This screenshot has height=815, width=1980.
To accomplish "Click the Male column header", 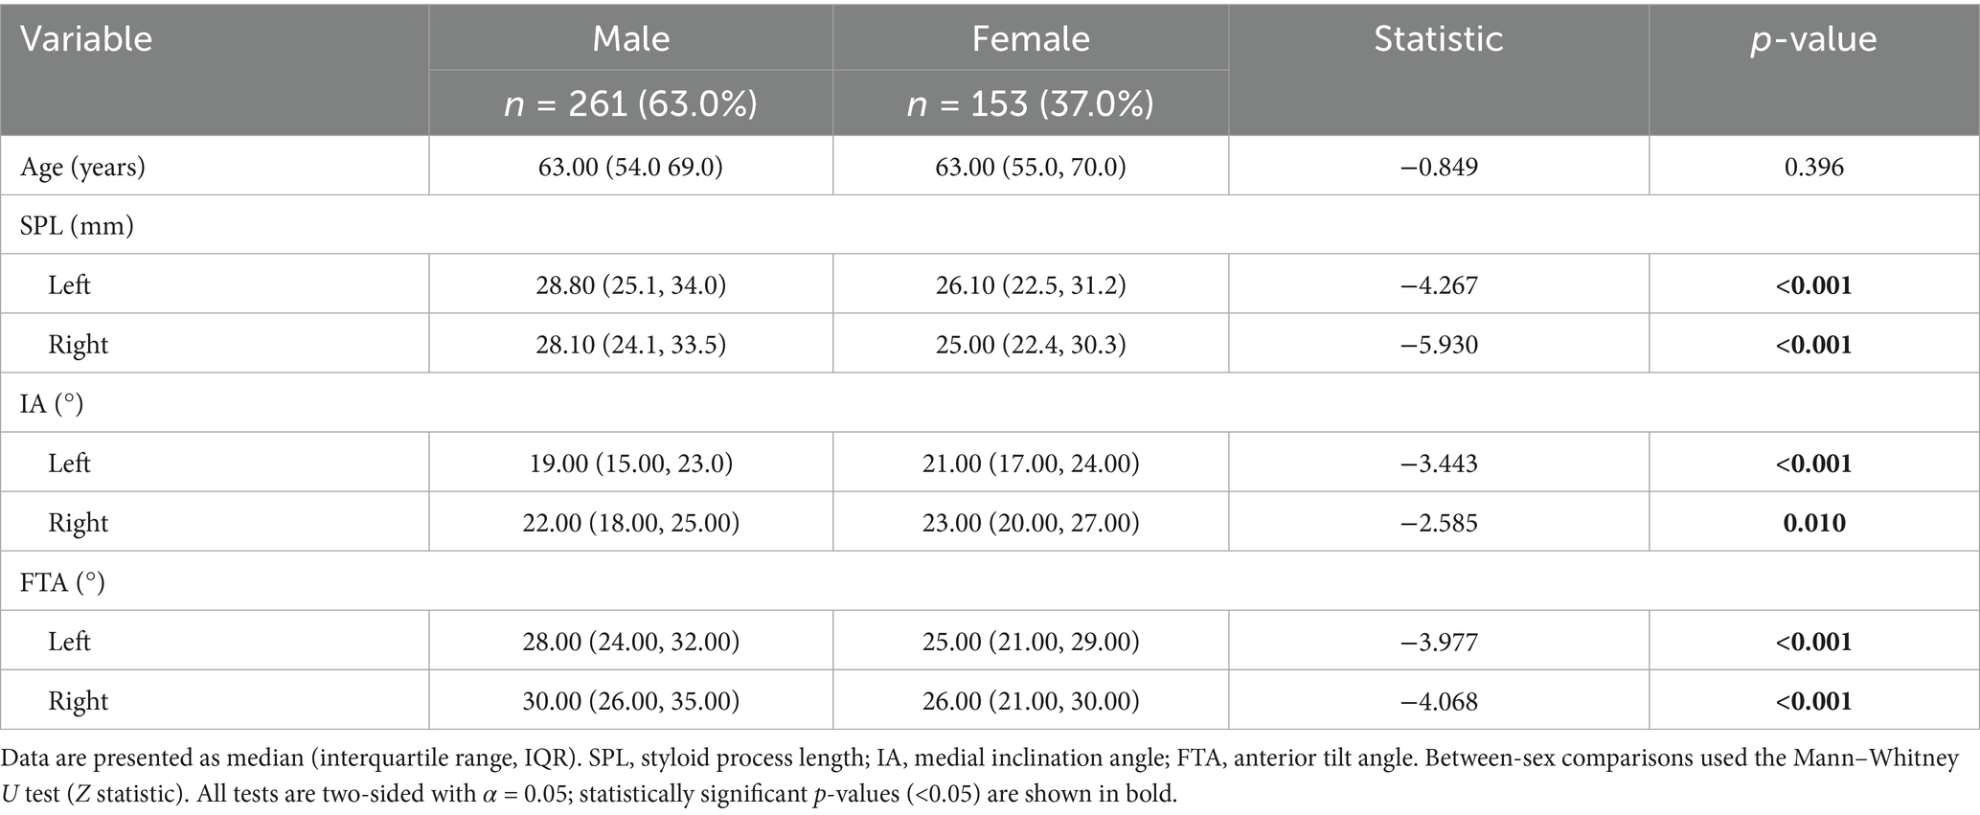I will [630, 39].
